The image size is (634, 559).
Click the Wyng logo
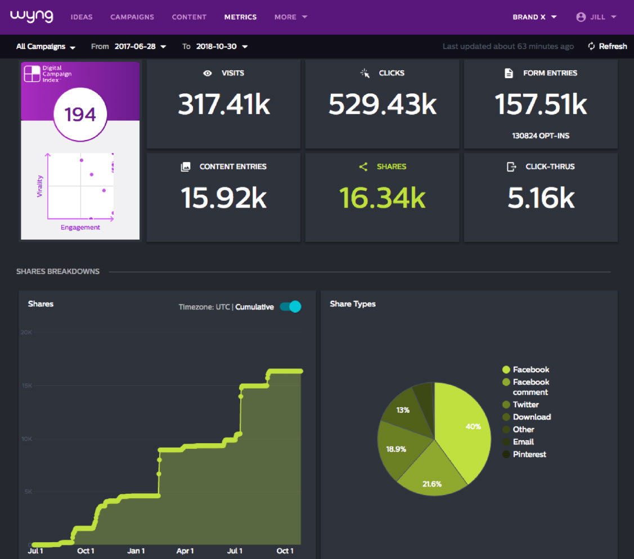point(32,16)
